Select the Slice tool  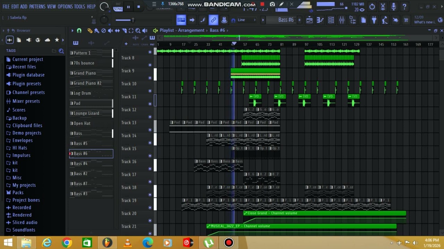point(124,30)
